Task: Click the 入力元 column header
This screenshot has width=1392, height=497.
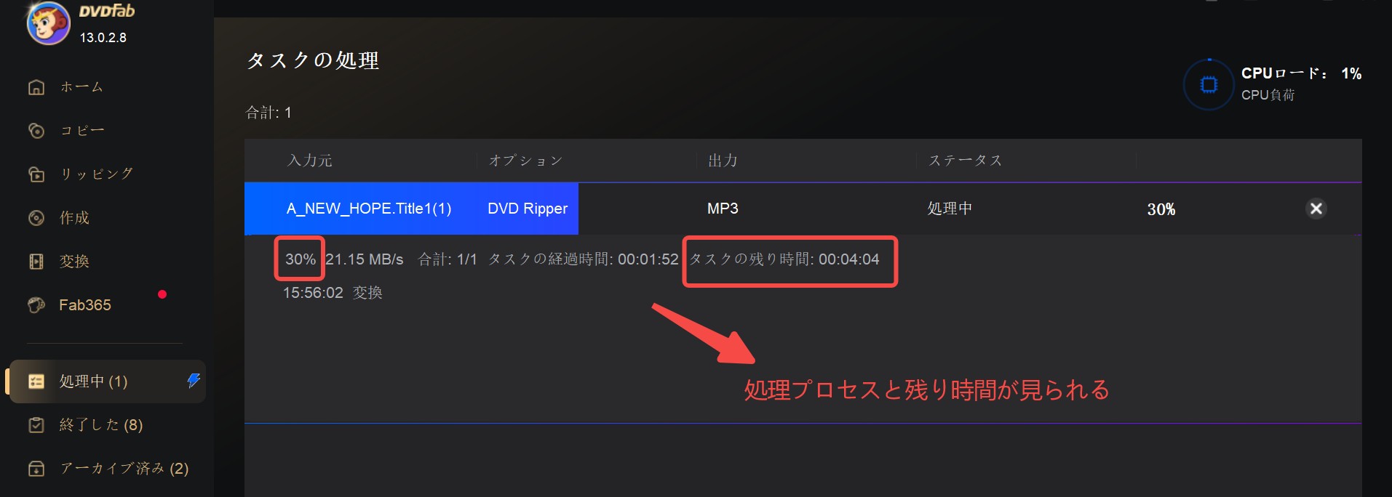Action: [310, 161]
